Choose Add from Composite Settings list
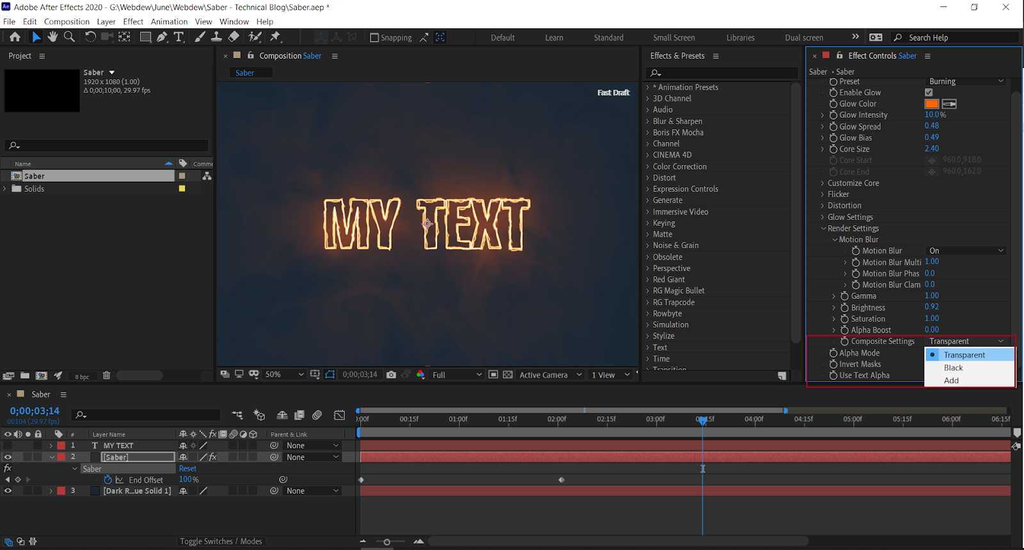This screenshot has width=1024, height=550. click(951, 381)
